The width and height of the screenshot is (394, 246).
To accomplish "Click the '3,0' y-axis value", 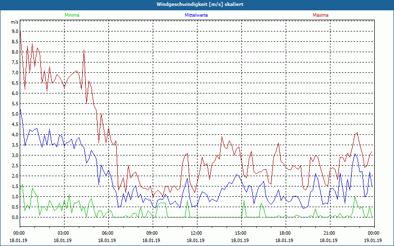I will tap(15, 155).
